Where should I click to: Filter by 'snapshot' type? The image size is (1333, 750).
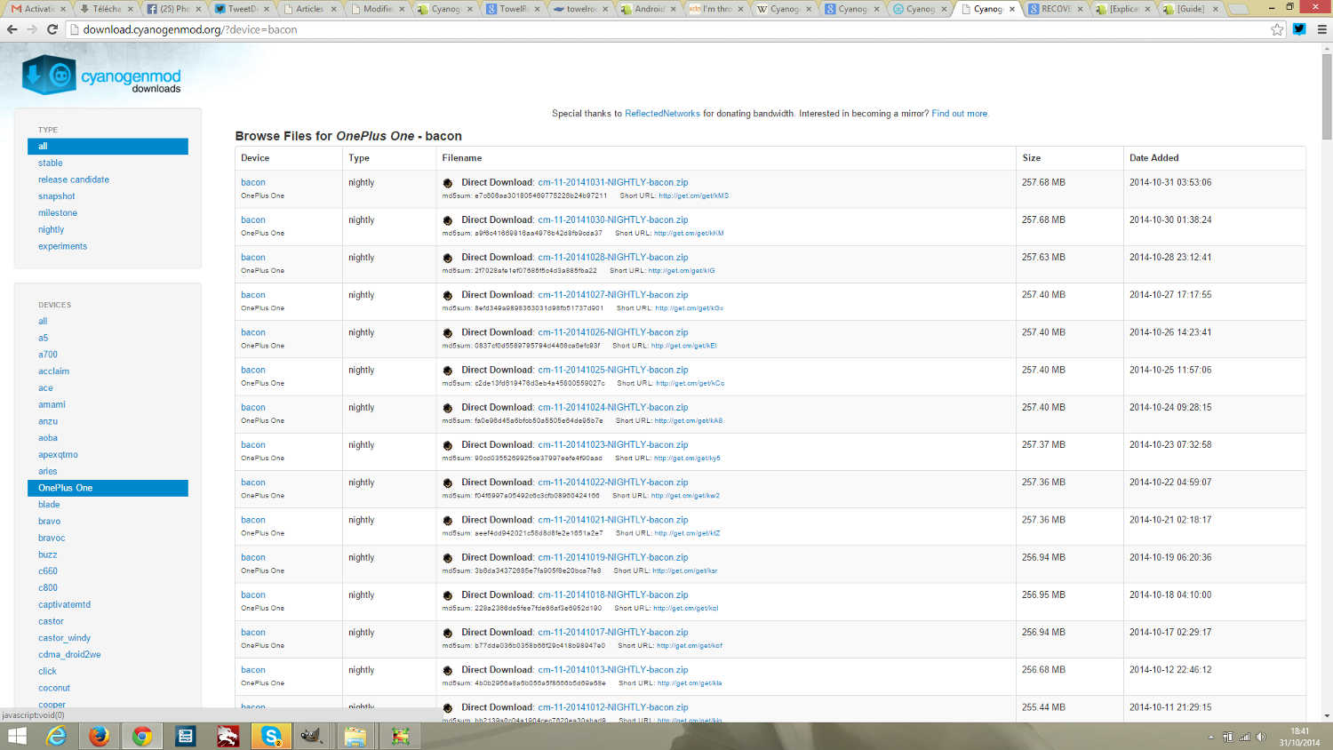tap(57, 196)
